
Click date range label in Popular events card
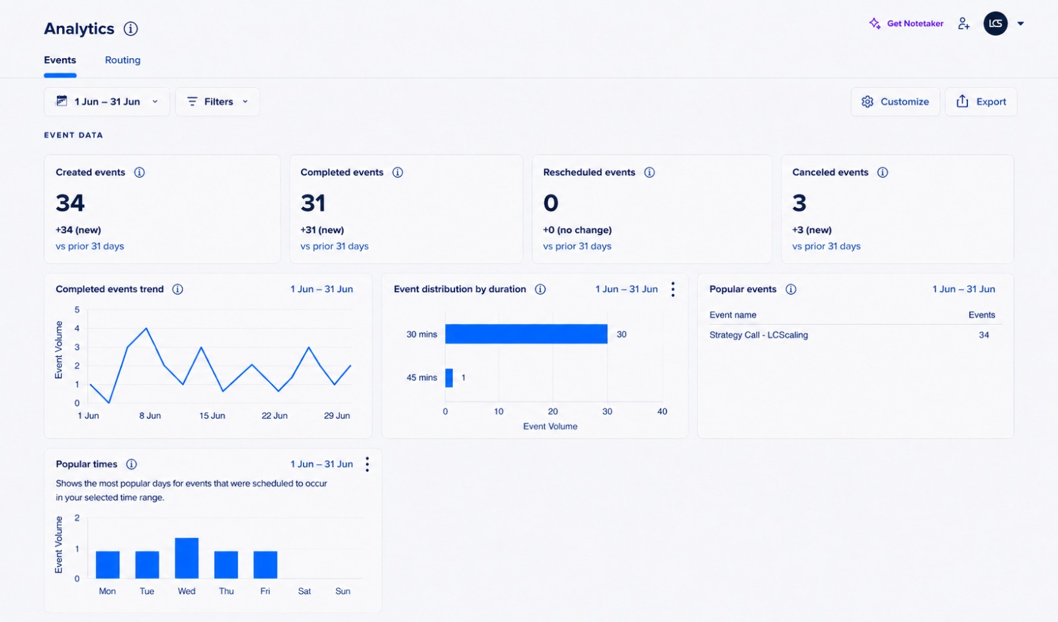[963, 290]
